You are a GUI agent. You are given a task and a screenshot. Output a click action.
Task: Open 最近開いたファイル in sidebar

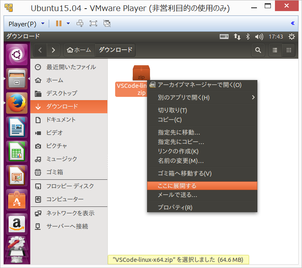point(69,67)
